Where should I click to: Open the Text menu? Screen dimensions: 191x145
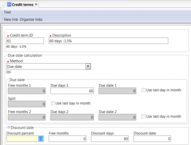tap(7, 12)
